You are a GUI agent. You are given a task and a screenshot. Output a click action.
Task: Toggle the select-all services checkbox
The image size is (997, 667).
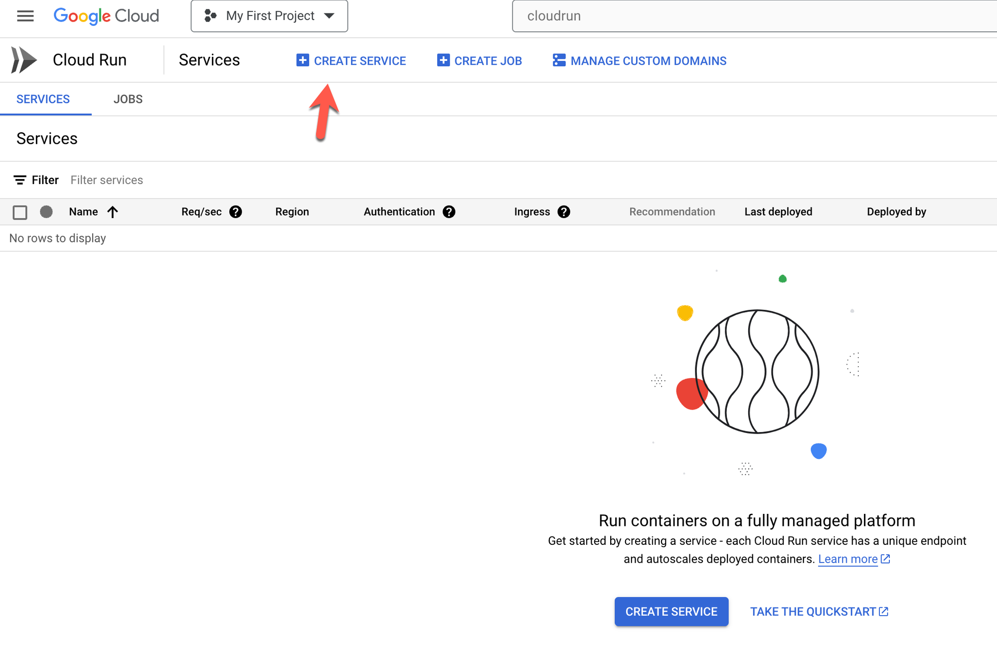(x=20, y=213)
